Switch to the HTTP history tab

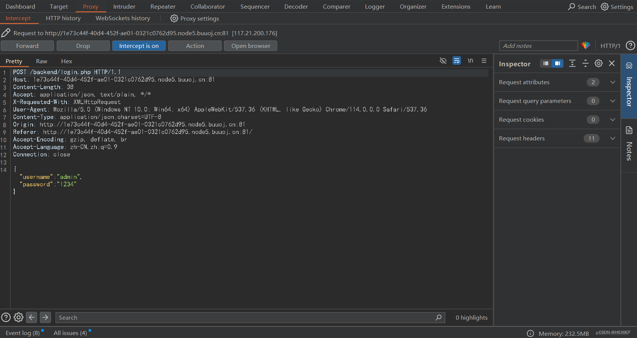[x=63, y=18]
